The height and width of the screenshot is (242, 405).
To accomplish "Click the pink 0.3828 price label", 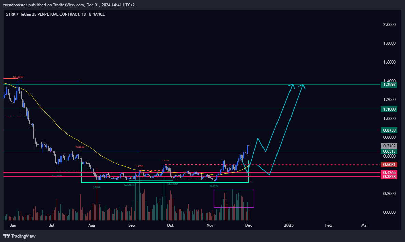I will (x=389, y=177).
